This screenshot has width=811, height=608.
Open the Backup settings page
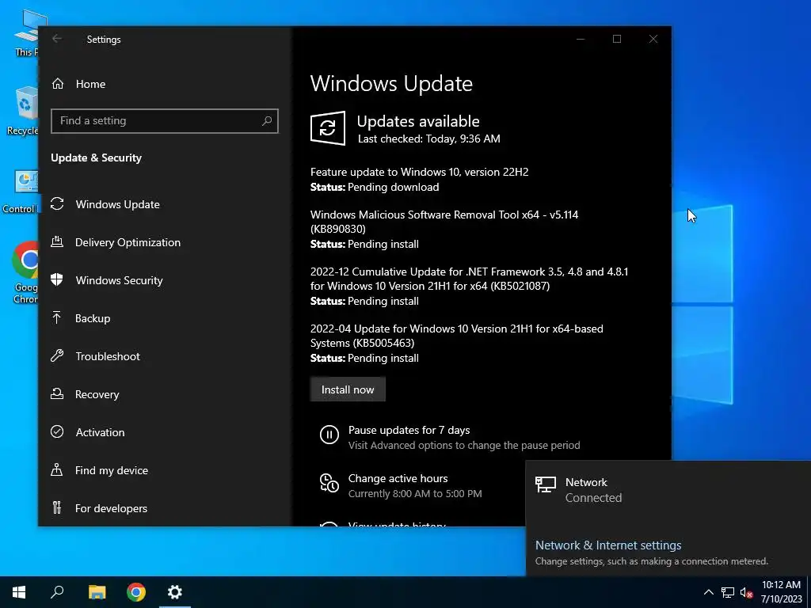tap(93, 318)
